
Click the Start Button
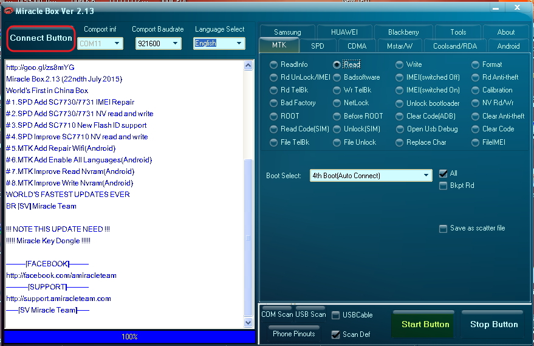pyautogui.click(x=425, y=324)
